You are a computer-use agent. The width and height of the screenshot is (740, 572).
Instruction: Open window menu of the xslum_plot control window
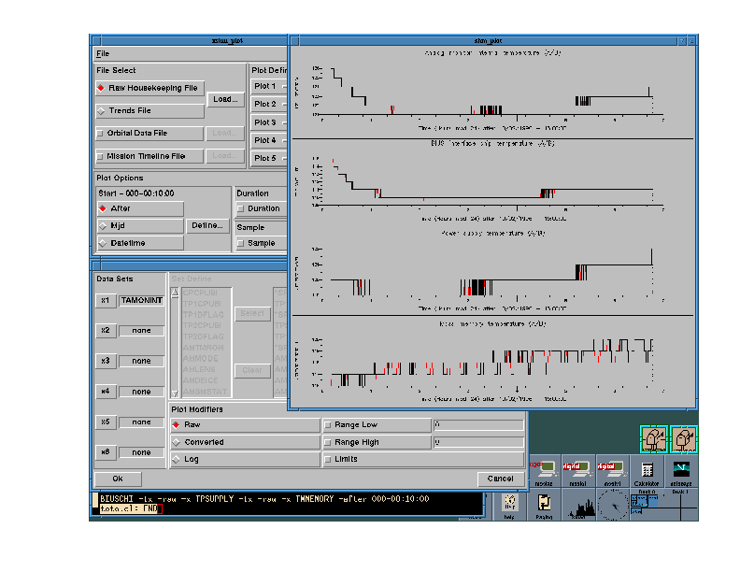point(96,40)
